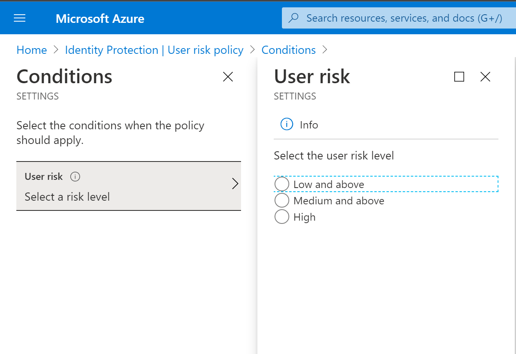Click the blue Info circle icon

tap(287, 124)
